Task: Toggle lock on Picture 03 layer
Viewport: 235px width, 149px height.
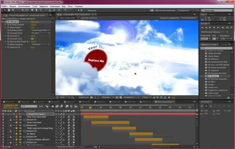Action: 10,131
